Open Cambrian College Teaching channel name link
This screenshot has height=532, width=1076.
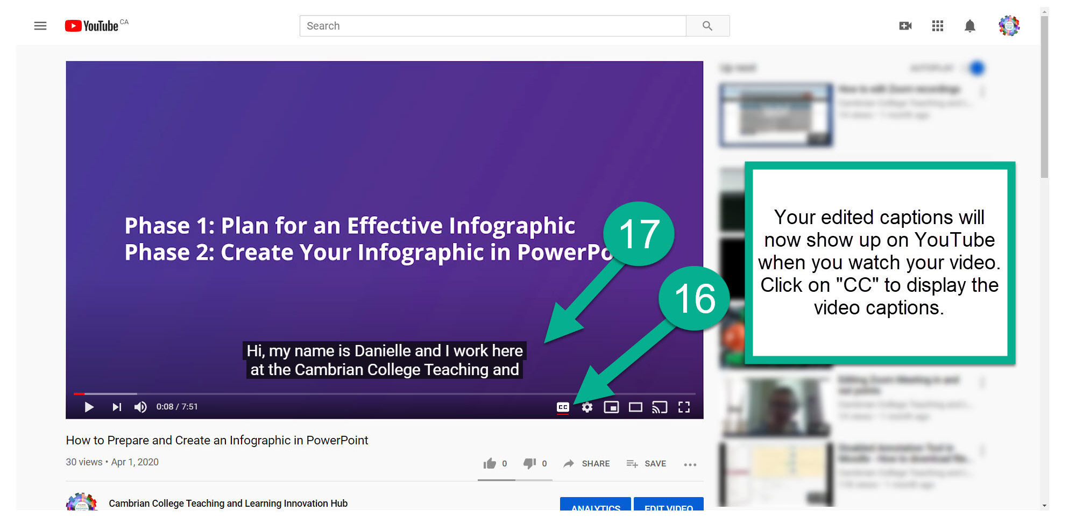[228, 503]
